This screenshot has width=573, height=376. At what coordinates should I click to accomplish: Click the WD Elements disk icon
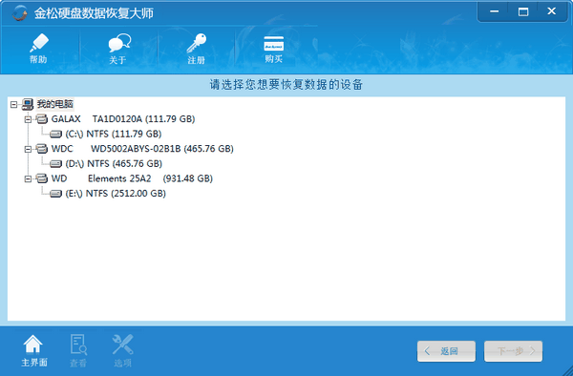click(42, 178)
